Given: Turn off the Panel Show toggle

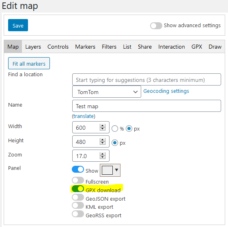Looking at the screenshot, I should coord(78,169).
